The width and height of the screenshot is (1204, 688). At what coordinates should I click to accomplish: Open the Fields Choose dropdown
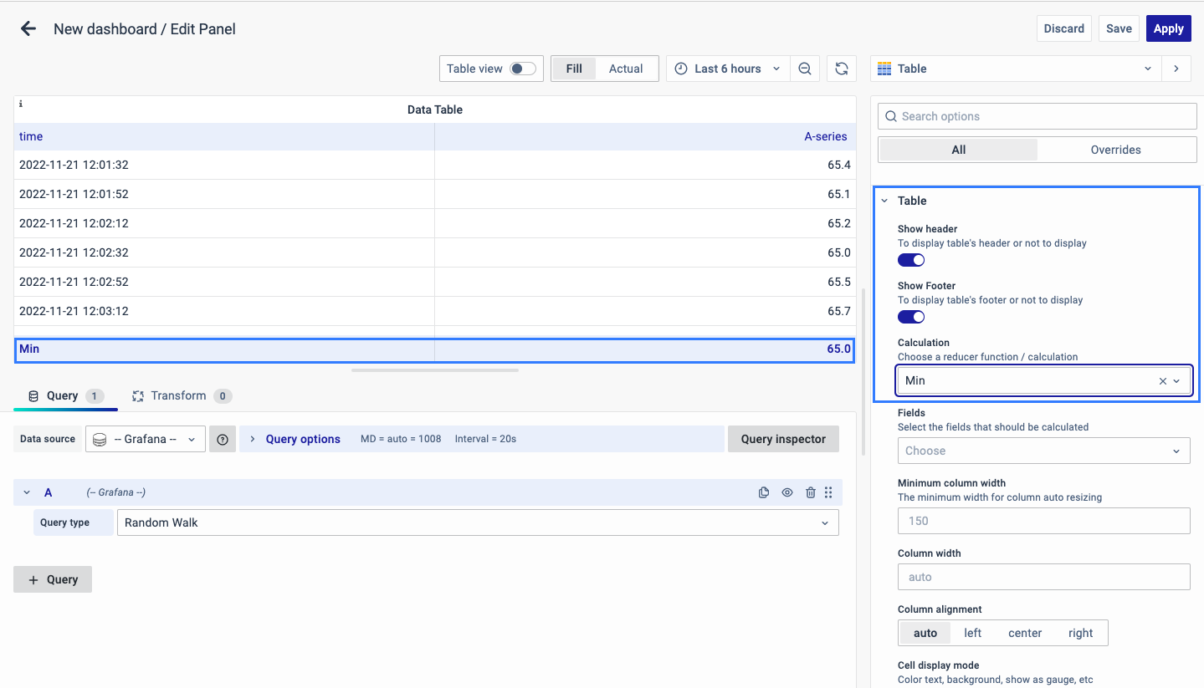[x=1043, y=451]
